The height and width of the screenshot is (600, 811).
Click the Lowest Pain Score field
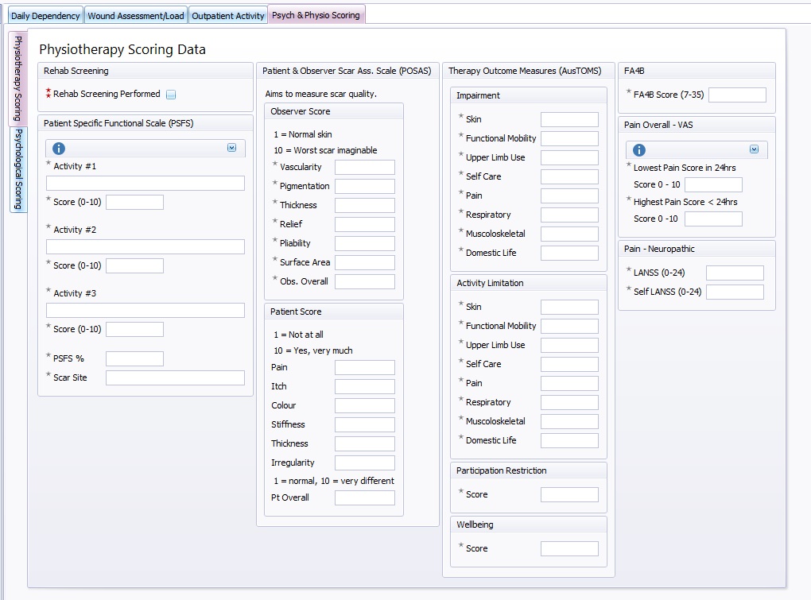point(713,185)
